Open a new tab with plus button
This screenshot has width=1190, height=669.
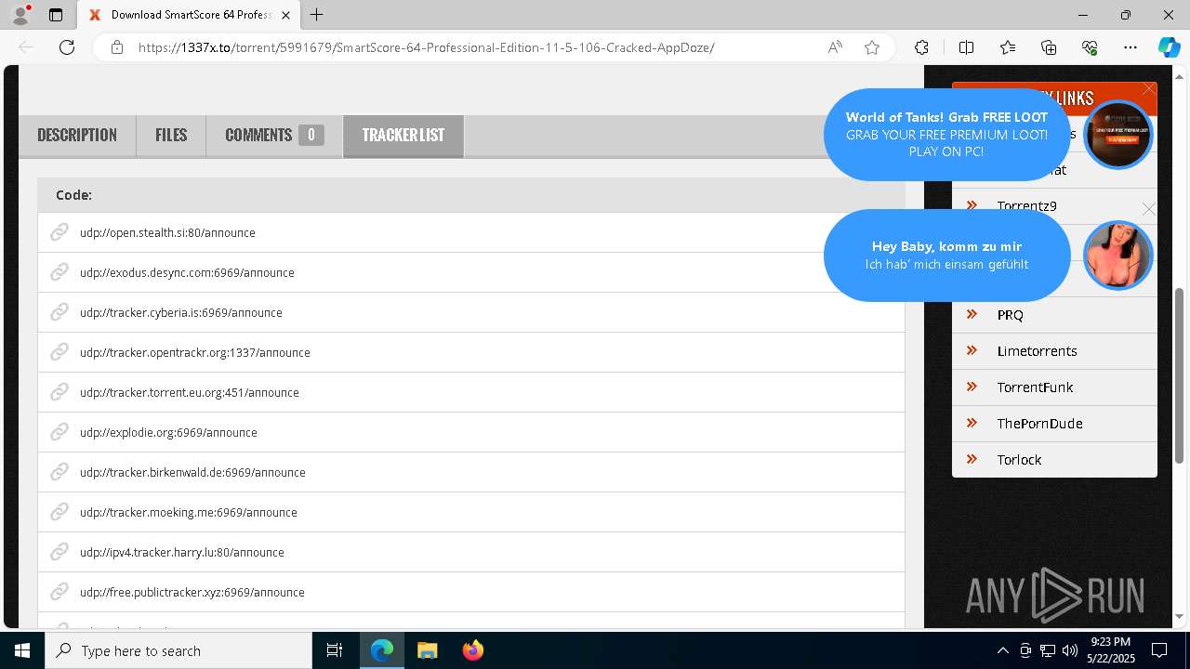(316, 15)
